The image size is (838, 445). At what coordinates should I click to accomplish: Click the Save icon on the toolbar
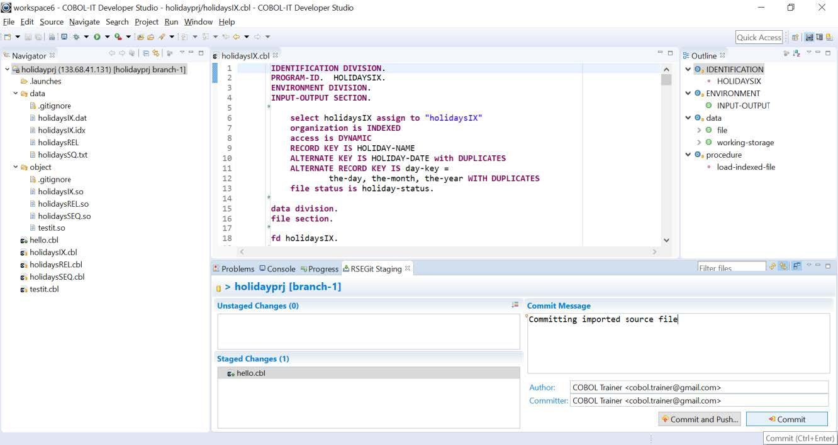pyautogui.click(x=28, y=36)
